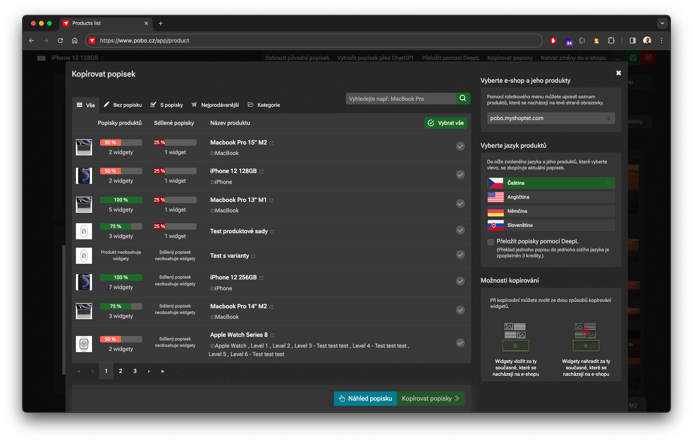
Task: Click the Macbook Pro 14" M2 product name
Action: 239,306
